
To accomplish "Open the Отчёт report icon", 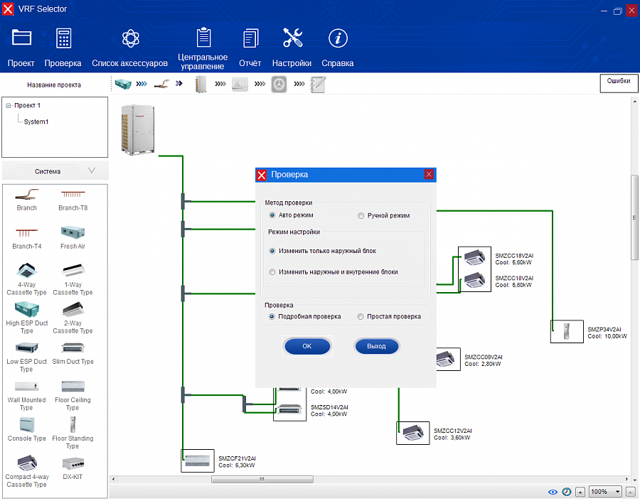I will click(250, 38).
